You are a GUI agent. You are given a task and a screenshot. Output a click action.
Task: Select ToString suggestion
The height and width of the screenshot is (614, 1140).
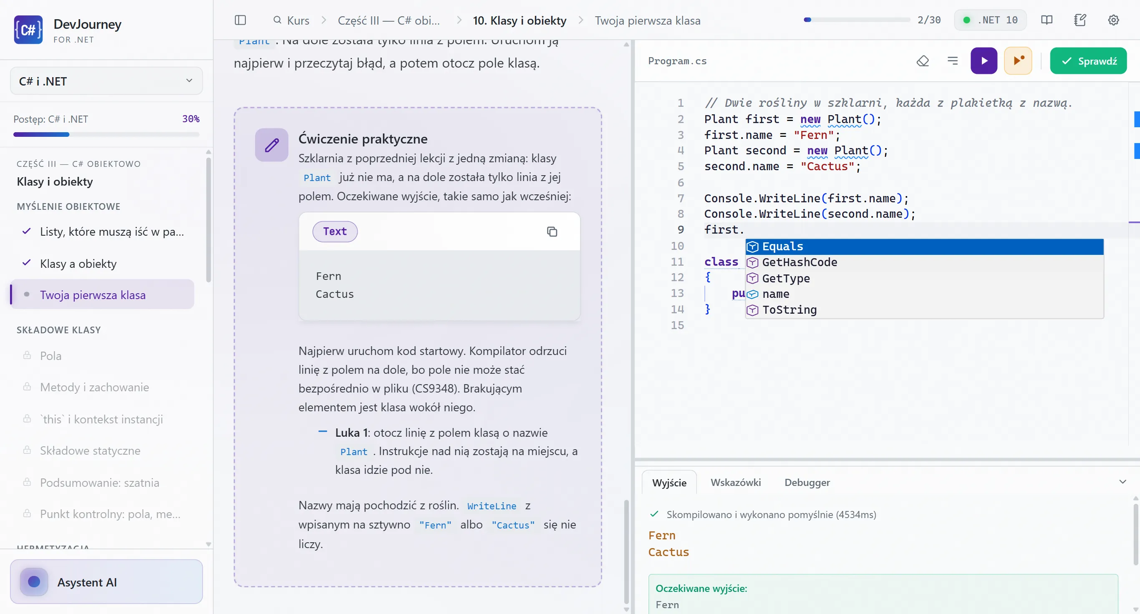[925, 310]
